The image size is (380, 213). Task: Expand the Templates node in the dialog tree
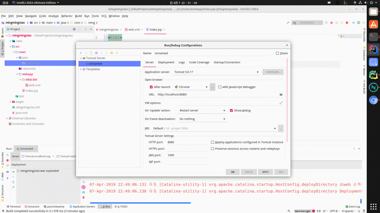click(81, 69)
